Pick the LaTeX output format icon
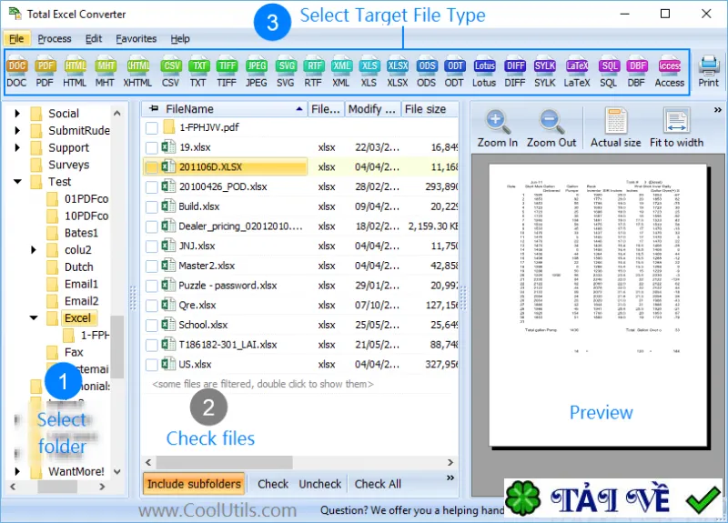The height and width of the screenshot is (523, 728). point(577,73)
